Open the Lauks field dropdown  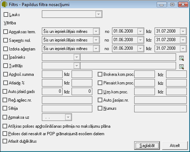pos(98,14)
